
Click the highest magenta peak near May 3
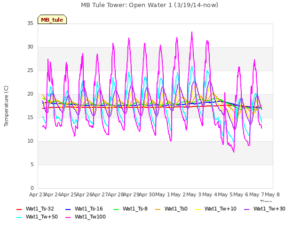(192, 32)
